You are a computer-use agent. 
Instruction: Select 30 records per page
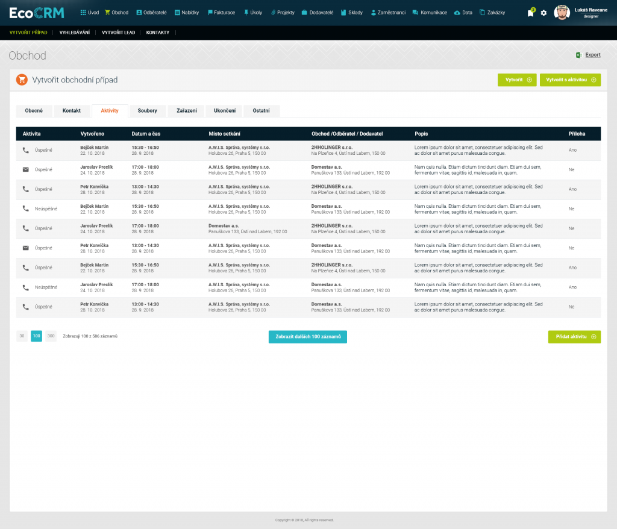[x=22, y=336]
